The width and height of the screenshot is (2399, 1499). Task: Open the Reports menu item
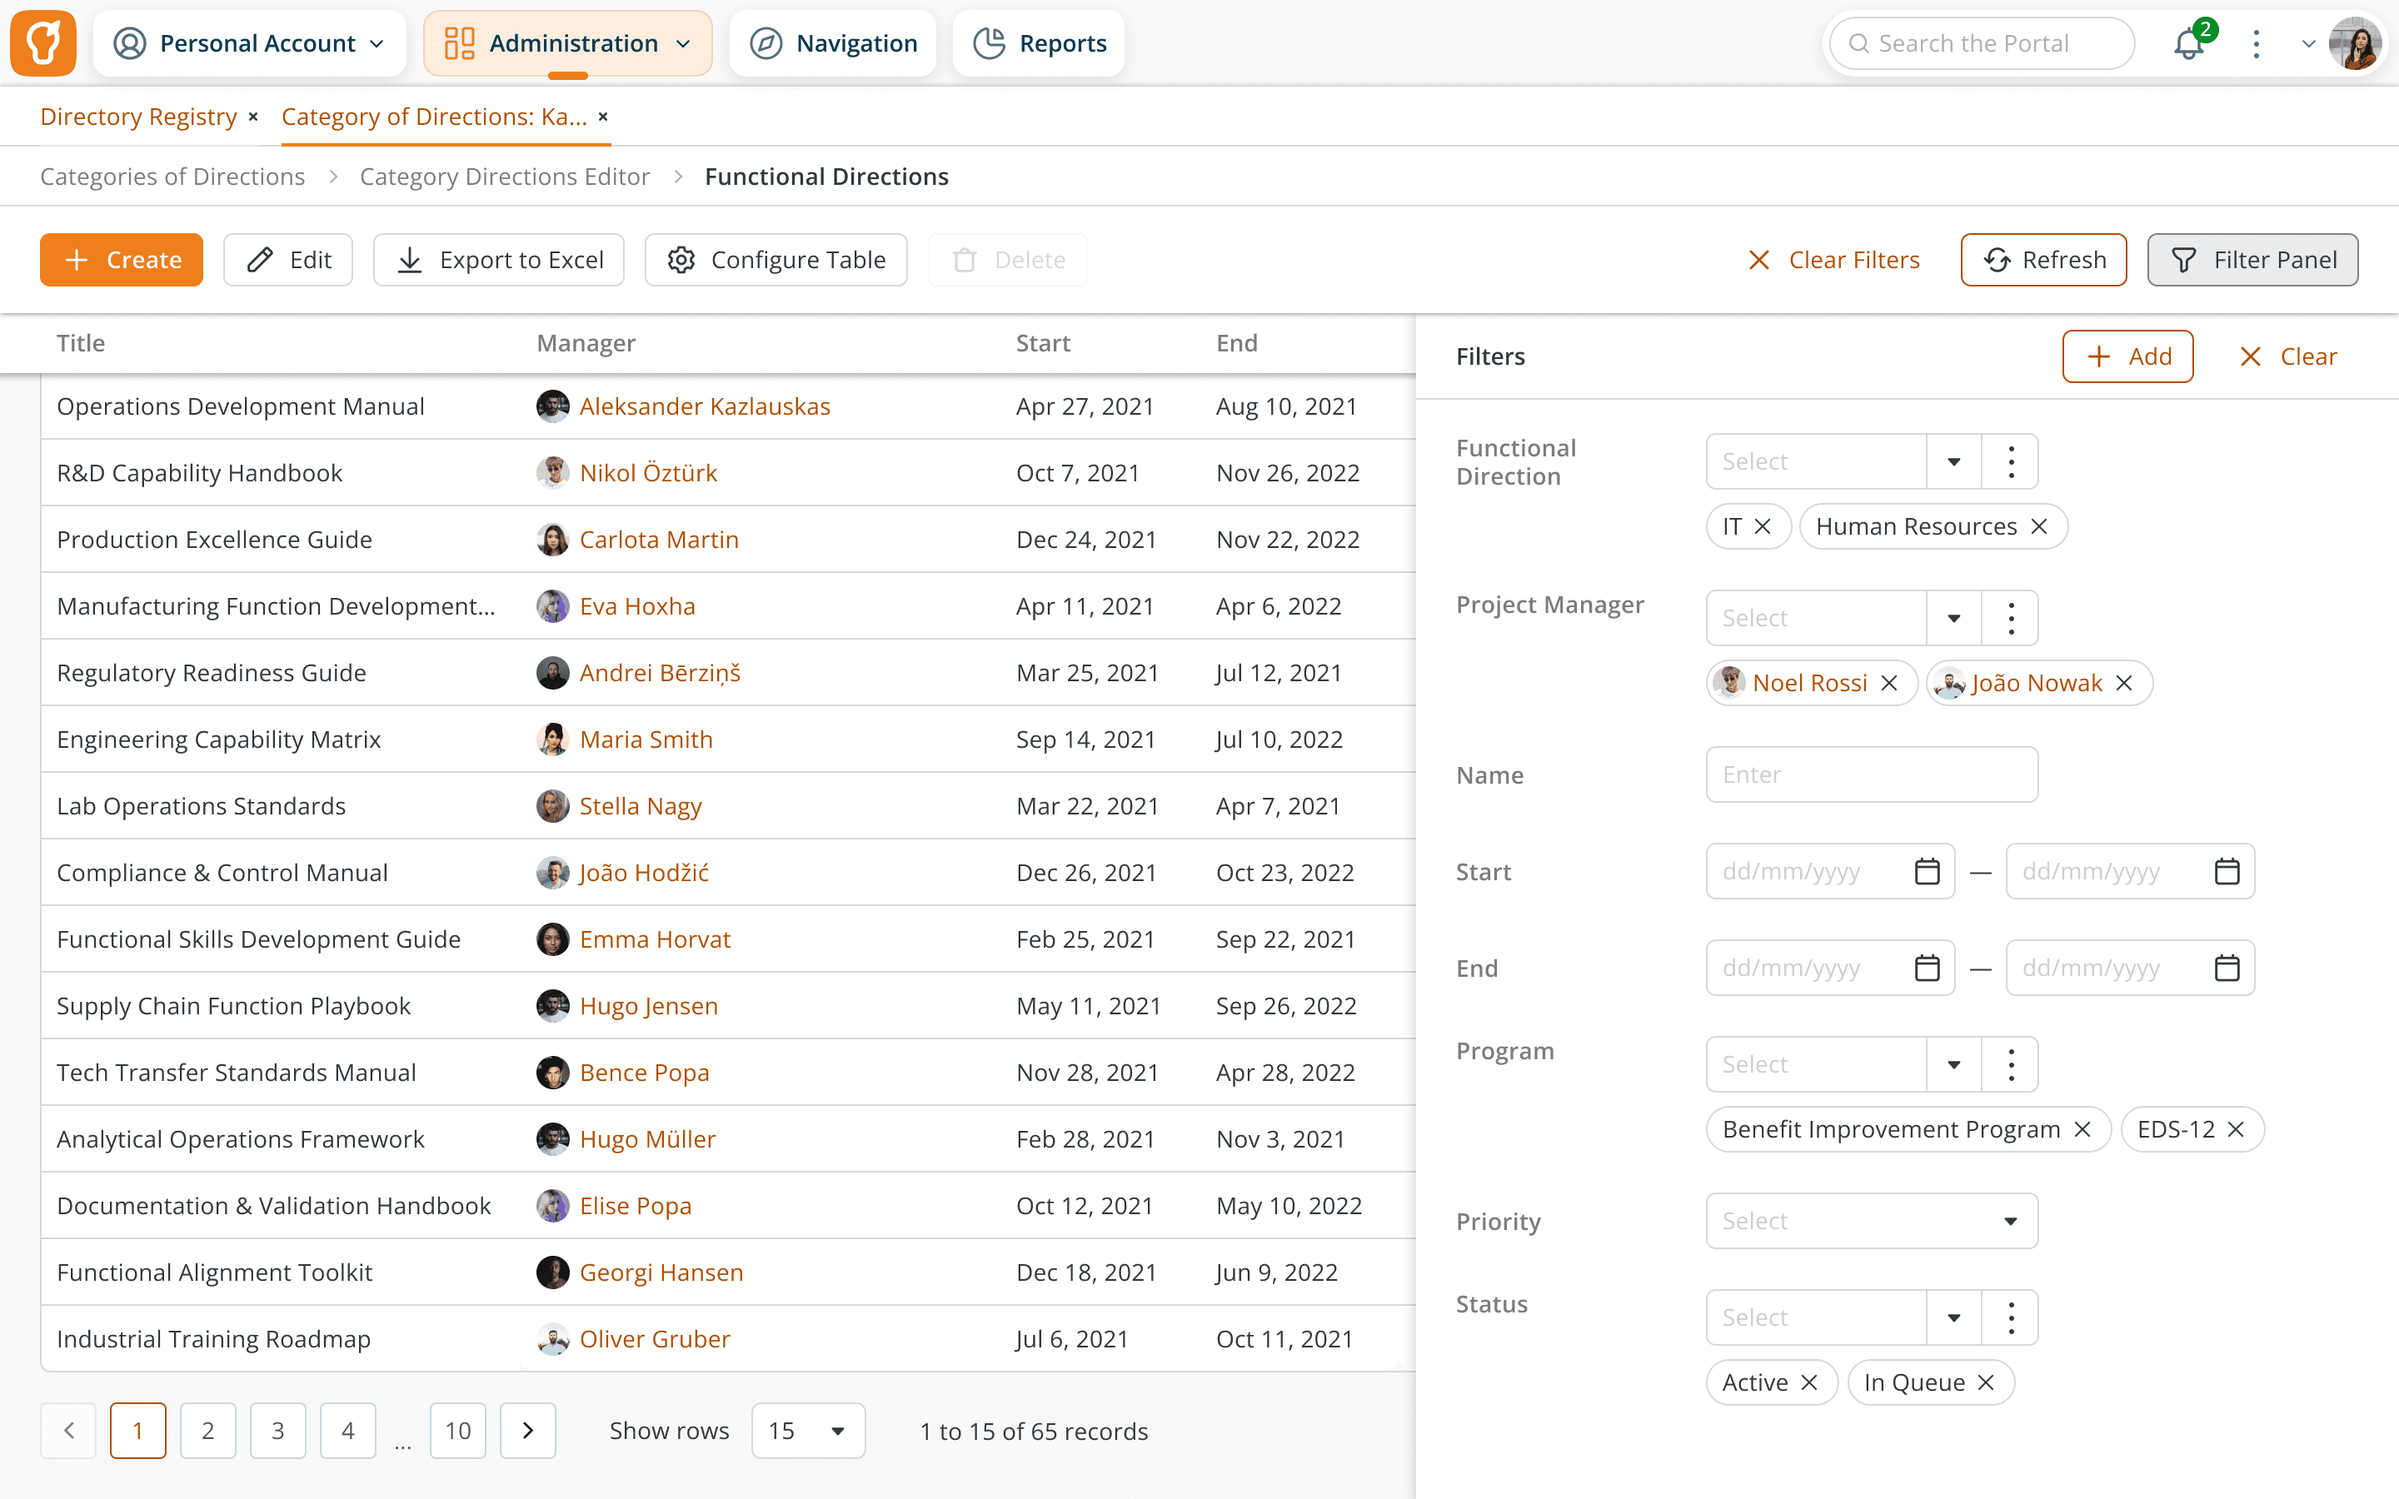[x=1039, y=43]
